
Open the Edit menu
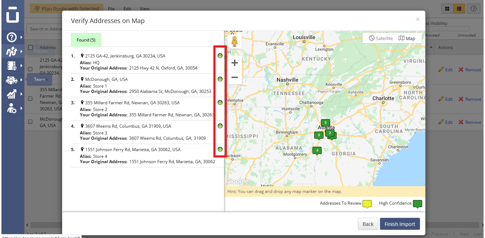click(127, 9)
